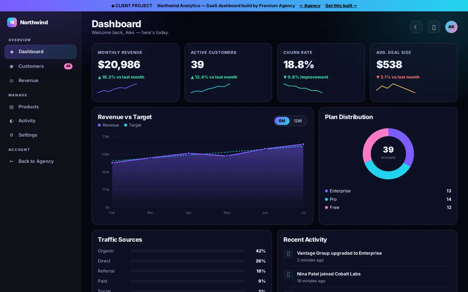
Task: Click the Back to Agency arrow icon
Action: tap(11, 161)
